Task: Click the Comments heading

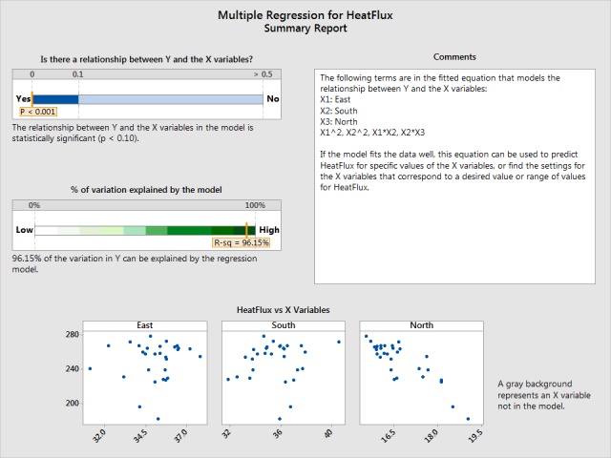Action: tap(454, 57)
